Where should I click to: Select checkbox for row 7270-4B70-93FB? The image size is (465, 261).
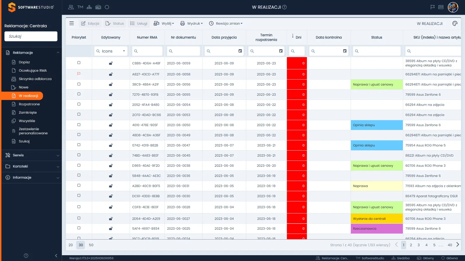pyautogui.click(x=79, y=94)
